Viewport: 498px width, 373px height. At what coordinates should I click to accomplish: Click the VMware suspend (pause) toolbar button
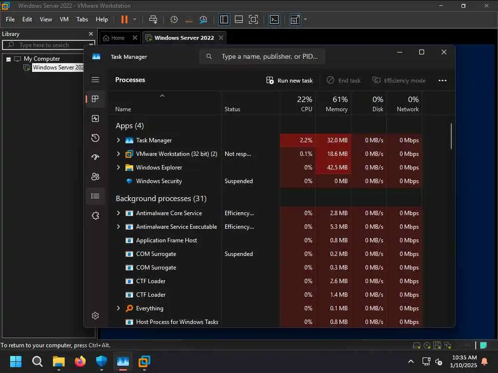[x=124, y=19]
